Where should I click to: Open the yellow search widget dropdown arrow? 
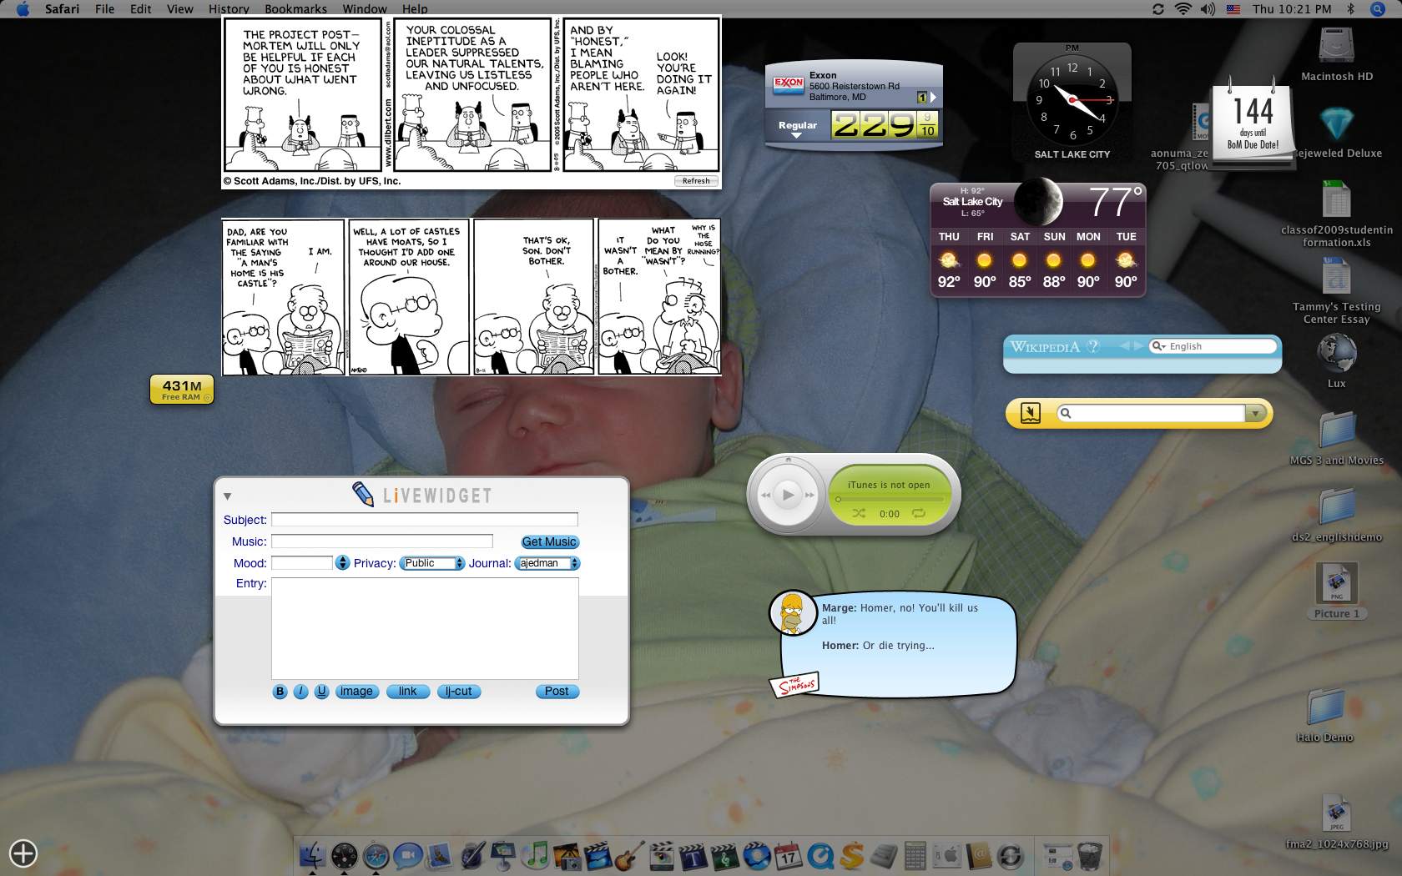1255,413
